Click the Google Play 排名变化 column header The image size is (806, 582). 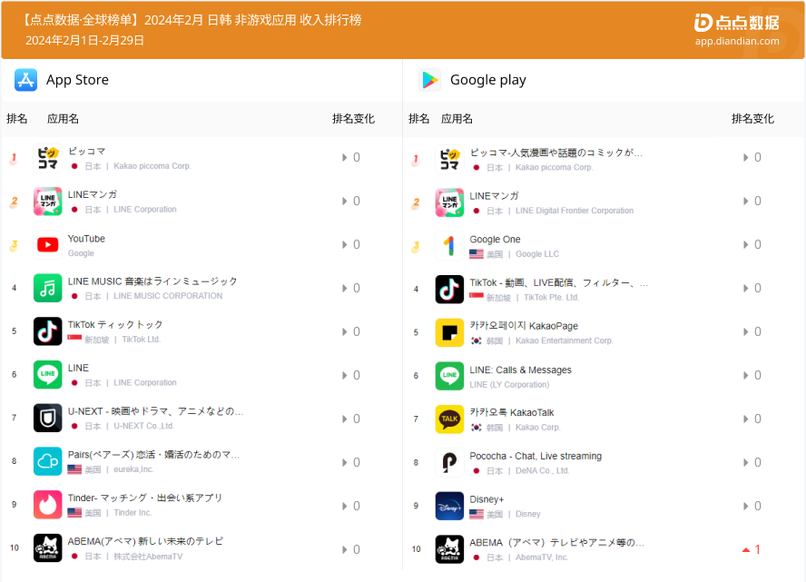[x=753, y=119]
